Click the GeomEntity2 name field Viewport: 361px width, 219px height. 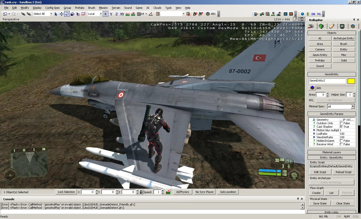pos(327,81)
